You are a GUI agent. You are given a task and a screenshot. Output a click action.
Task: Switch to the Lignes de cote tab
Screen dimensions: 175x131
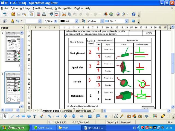click(84, 111)
